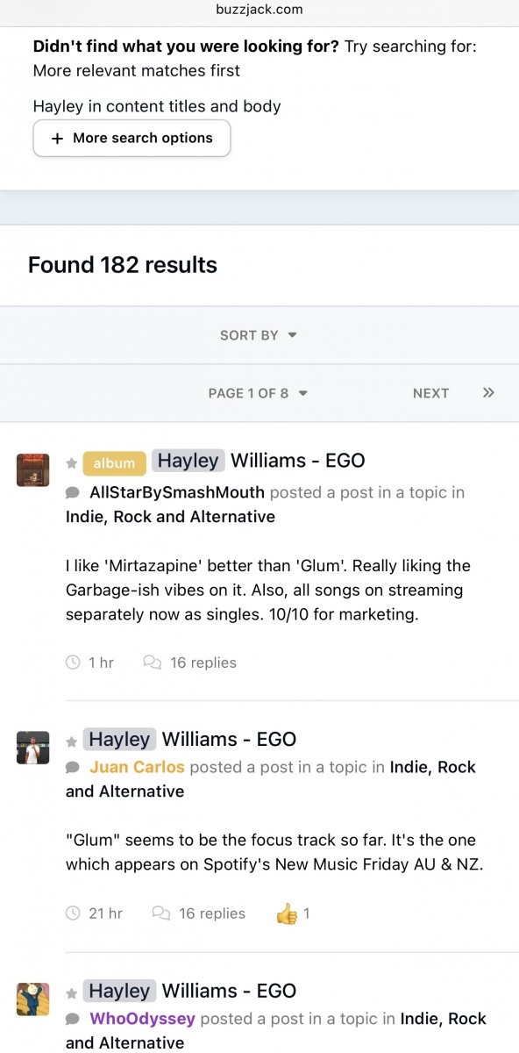Open the Page 1 of 8 selector

tap(258, 393)
